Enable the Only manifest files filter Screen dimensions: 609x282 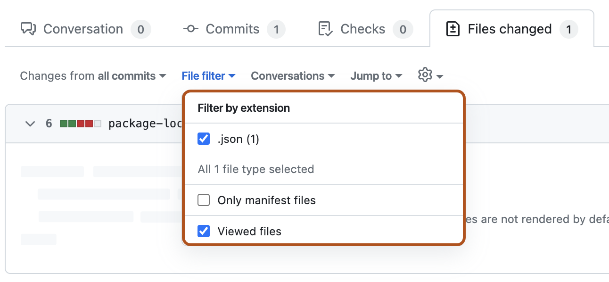[x=203, y=200]
